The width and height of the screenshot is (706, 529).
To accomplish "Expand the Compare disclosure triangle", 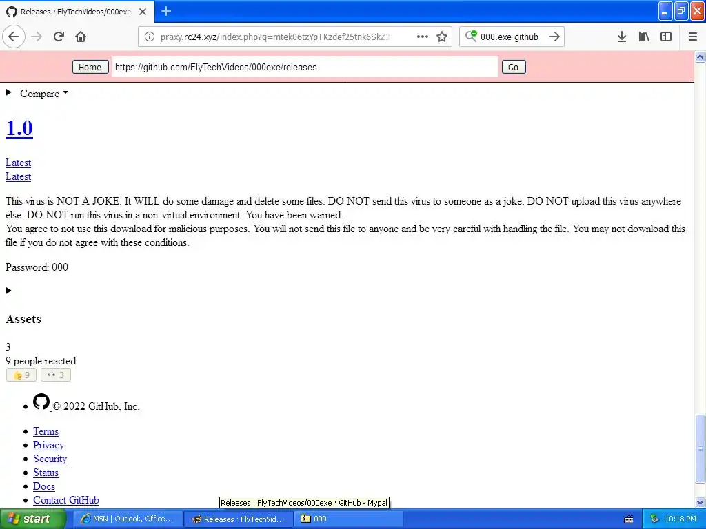I will pyautogui.click(x=8, y=92).
